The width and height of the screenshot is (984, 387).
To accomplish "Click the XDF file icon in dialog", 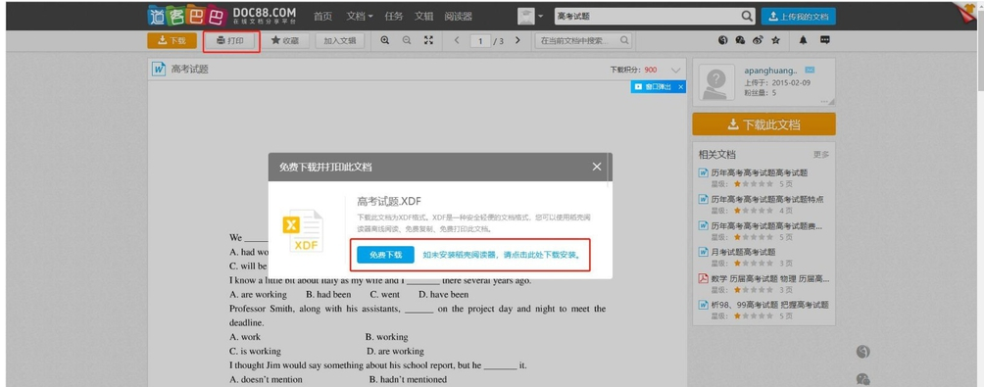I will [x=303, y=231].
